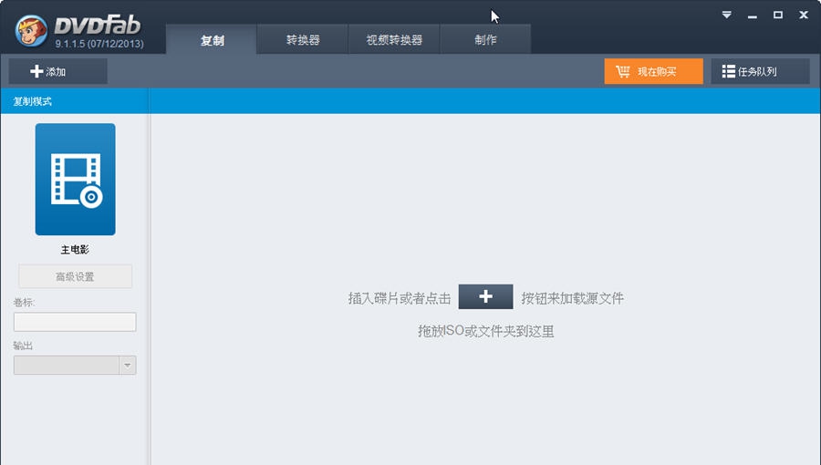Image resolution: width=821 pixels, height=465 pixels.
Task: Open the 任务队列 task queue
Action: click(760, 71)
